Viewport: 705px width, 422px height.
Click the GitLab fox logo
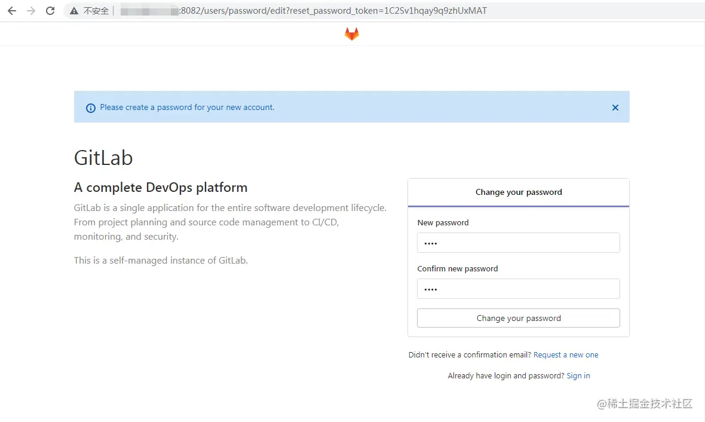pyautogui.click(x=352, y=34)
